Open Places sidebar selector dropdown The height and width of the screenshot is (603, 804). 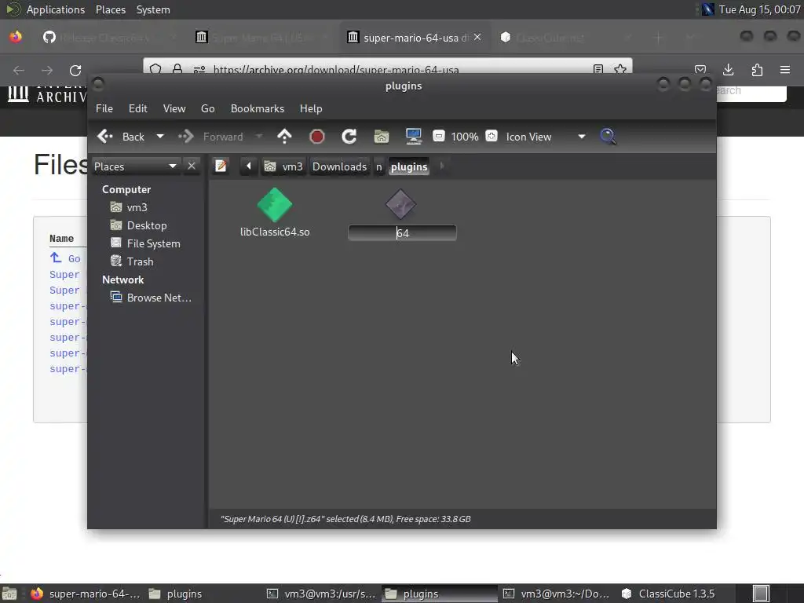click(x=135, y=166)
